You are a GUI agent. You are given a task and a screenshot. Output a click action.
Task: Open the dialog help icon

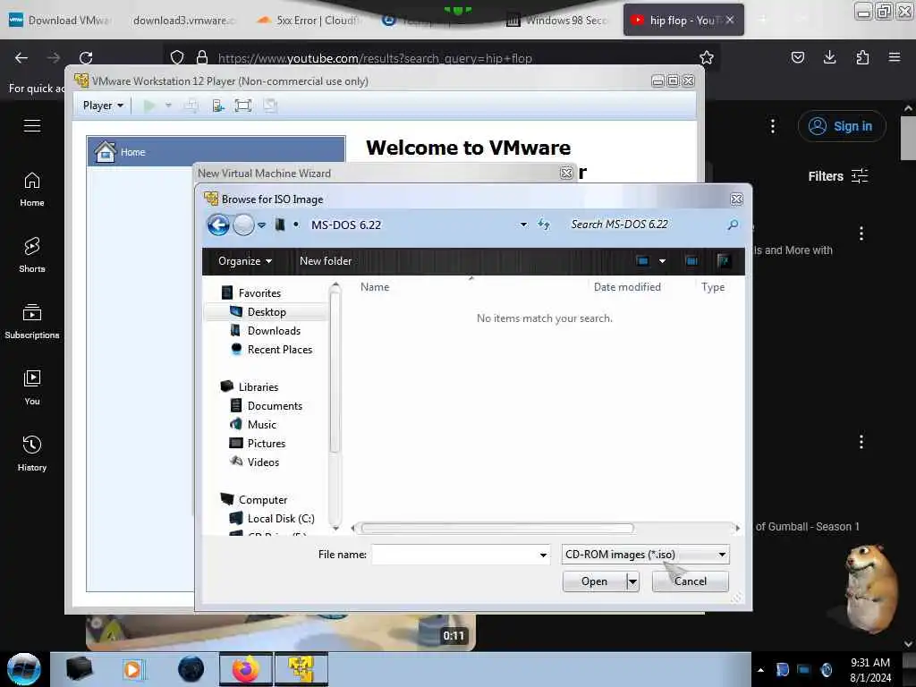click(724, 261)
